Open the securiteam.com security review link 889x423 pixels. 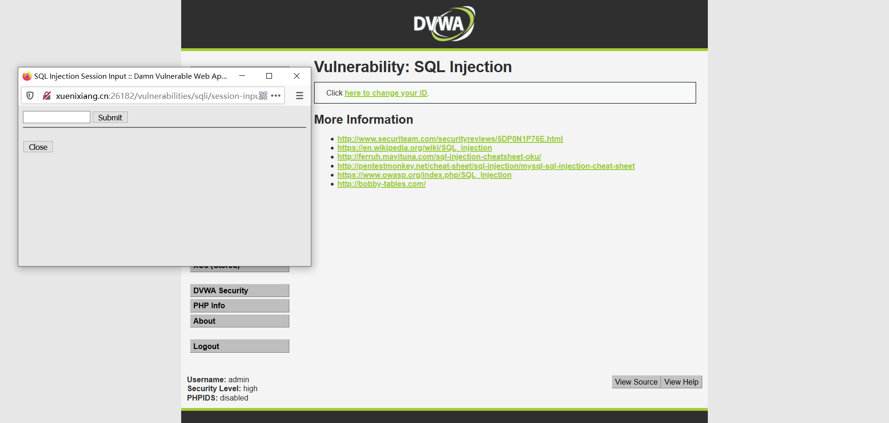pos(450,139)
